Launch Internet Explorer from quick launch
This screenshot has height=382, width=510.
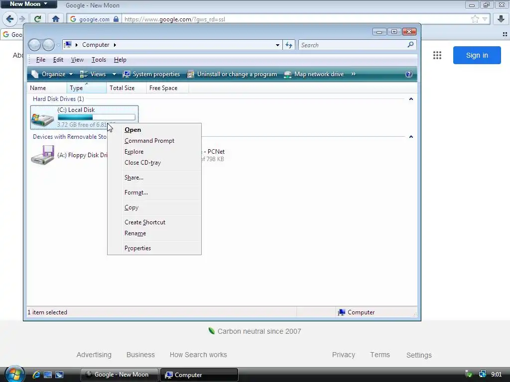coord(36,375)
